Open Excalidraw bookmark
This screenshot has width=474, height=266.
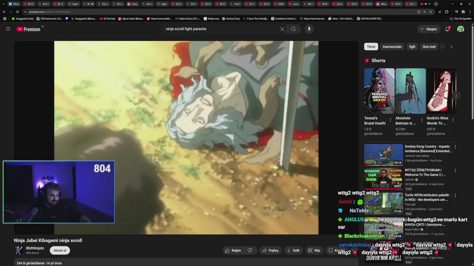pos(284,18)
